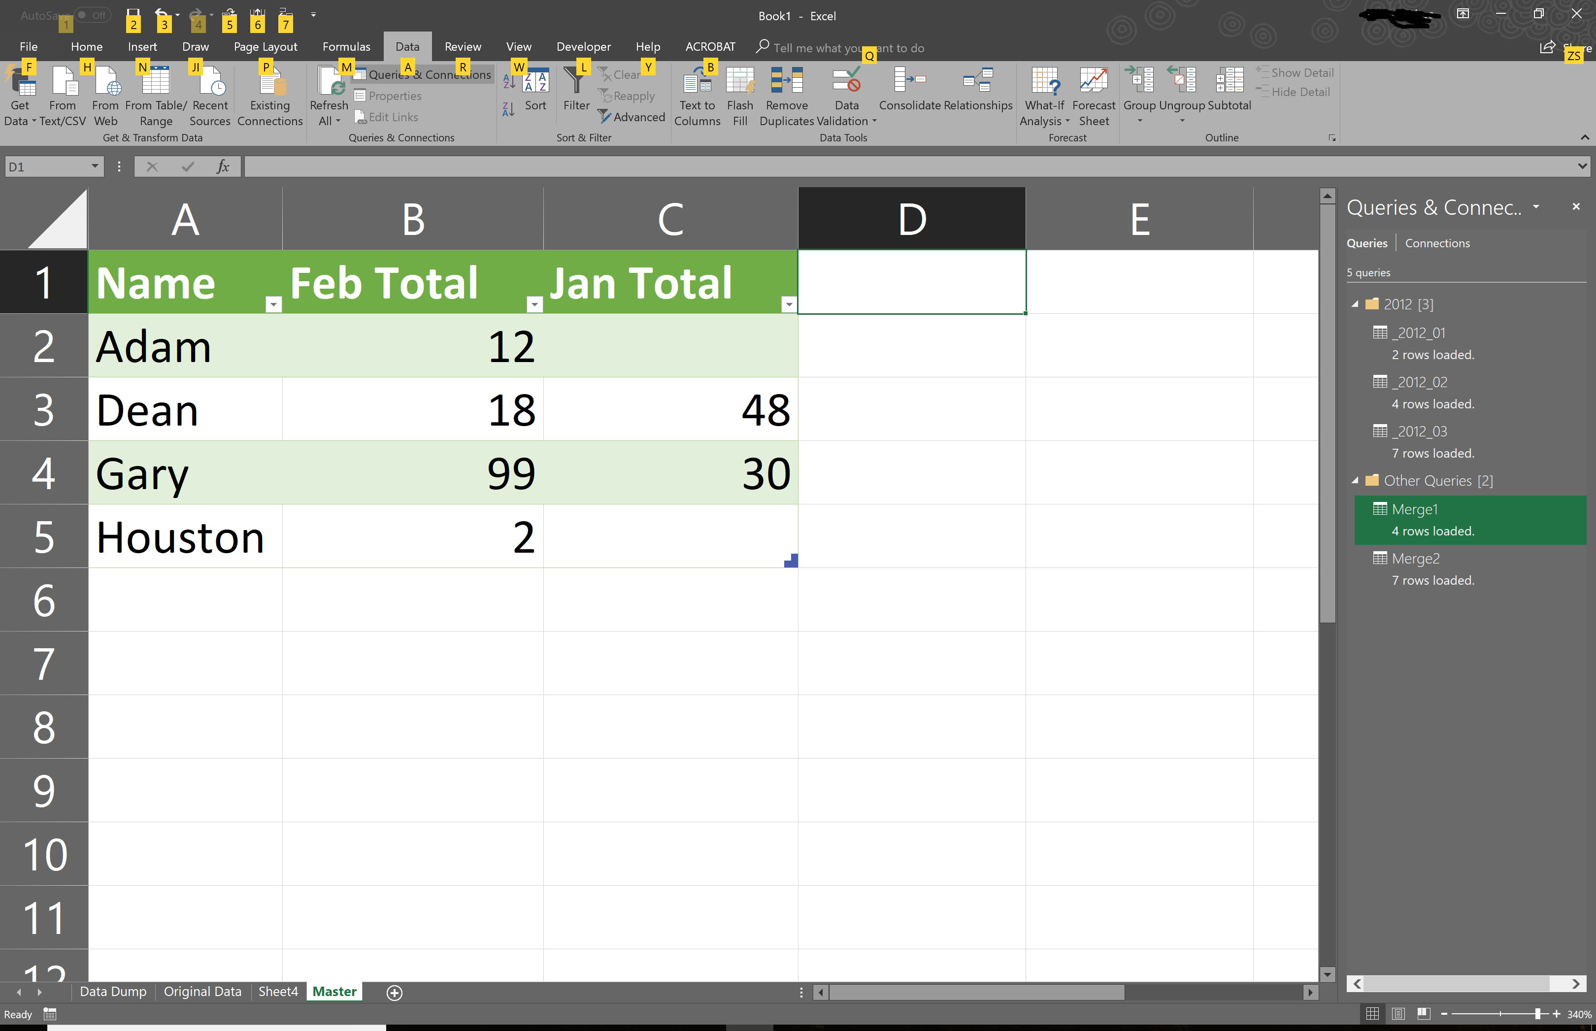Open Jan Total filter dropdown
1596x1031 pixels.
coord(789,304)
